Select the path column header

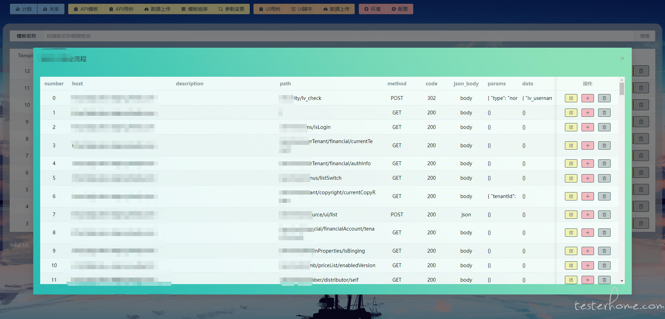coord(285,84)
